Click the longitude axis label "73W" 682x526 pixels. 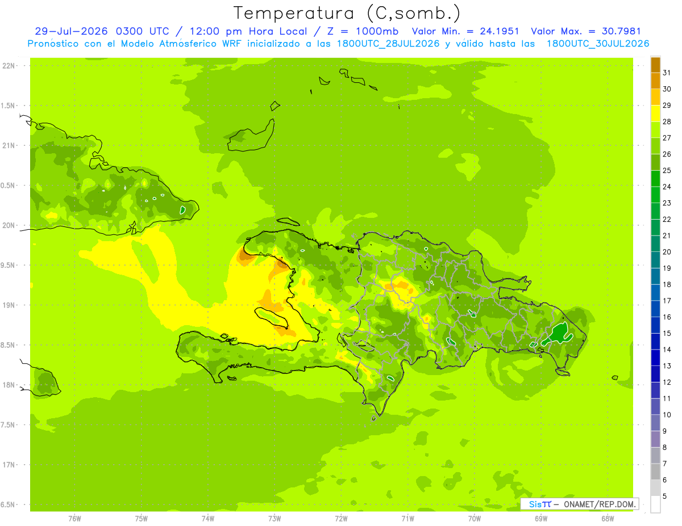[x=275, y=519]
